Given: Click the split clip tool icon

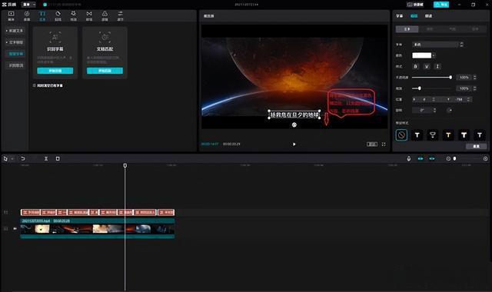Looking at the screenshot, I should tap(46, 159).
